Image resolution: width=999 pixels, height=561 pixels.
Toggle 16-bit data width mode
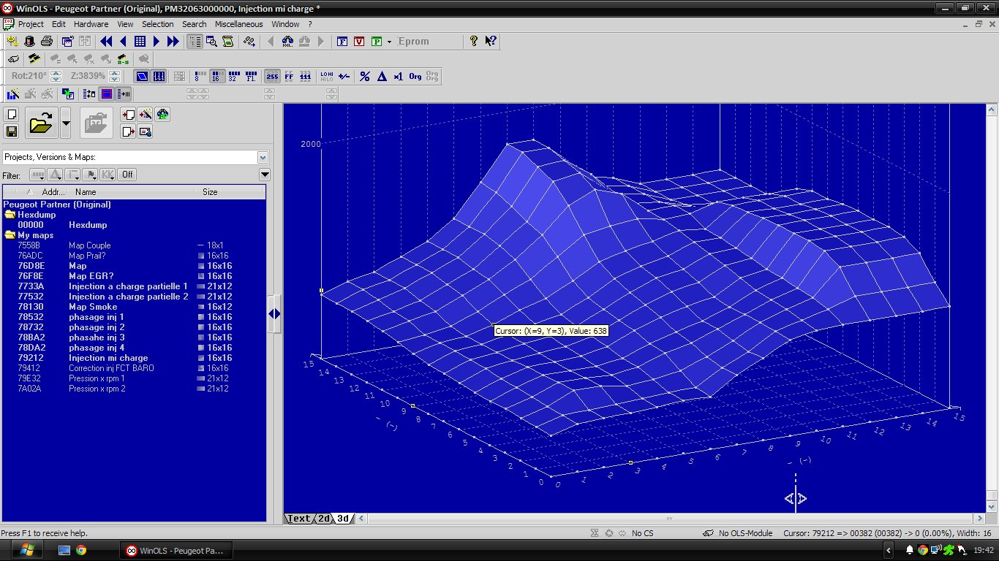(217, 77)
